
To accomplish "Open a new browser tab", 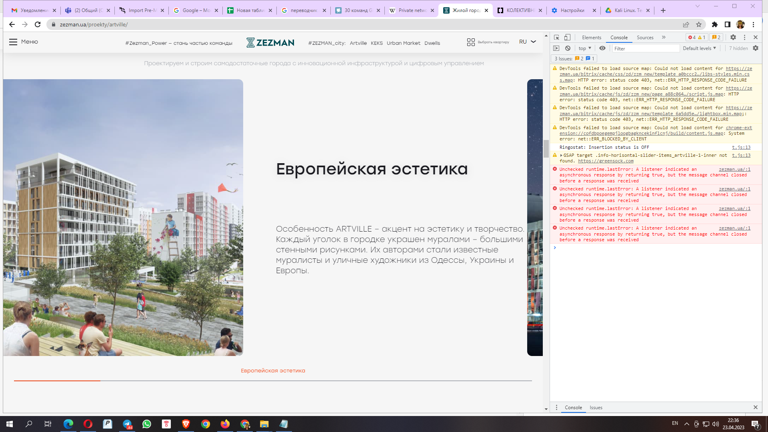I will click(663, 10).
